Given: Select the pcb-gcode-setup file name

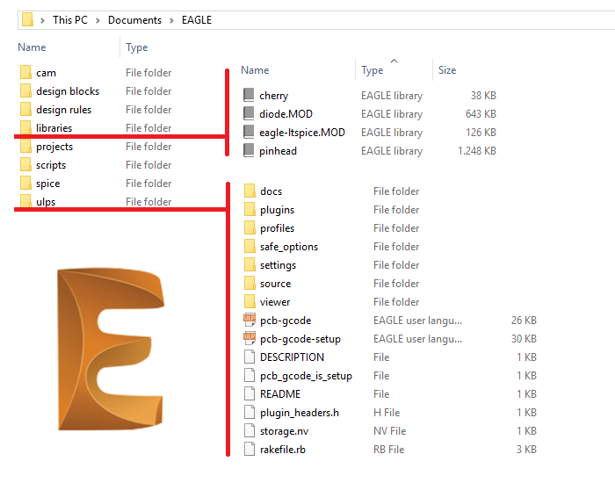Looking at the screenshot, I should (300, 339).
